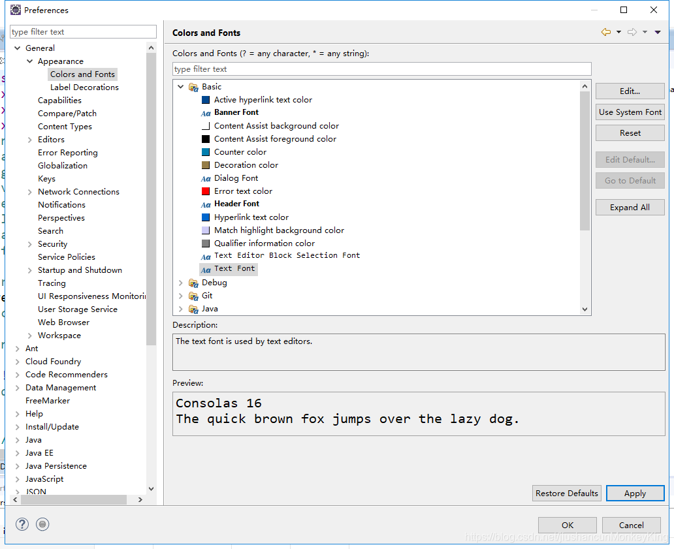Select Counter color teal swatch
Screen dimensions: 674x549
206,152
